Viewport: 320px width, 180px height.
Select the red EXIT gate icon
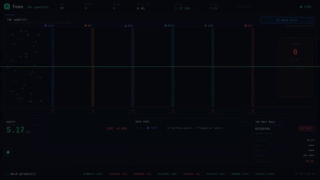246,26
